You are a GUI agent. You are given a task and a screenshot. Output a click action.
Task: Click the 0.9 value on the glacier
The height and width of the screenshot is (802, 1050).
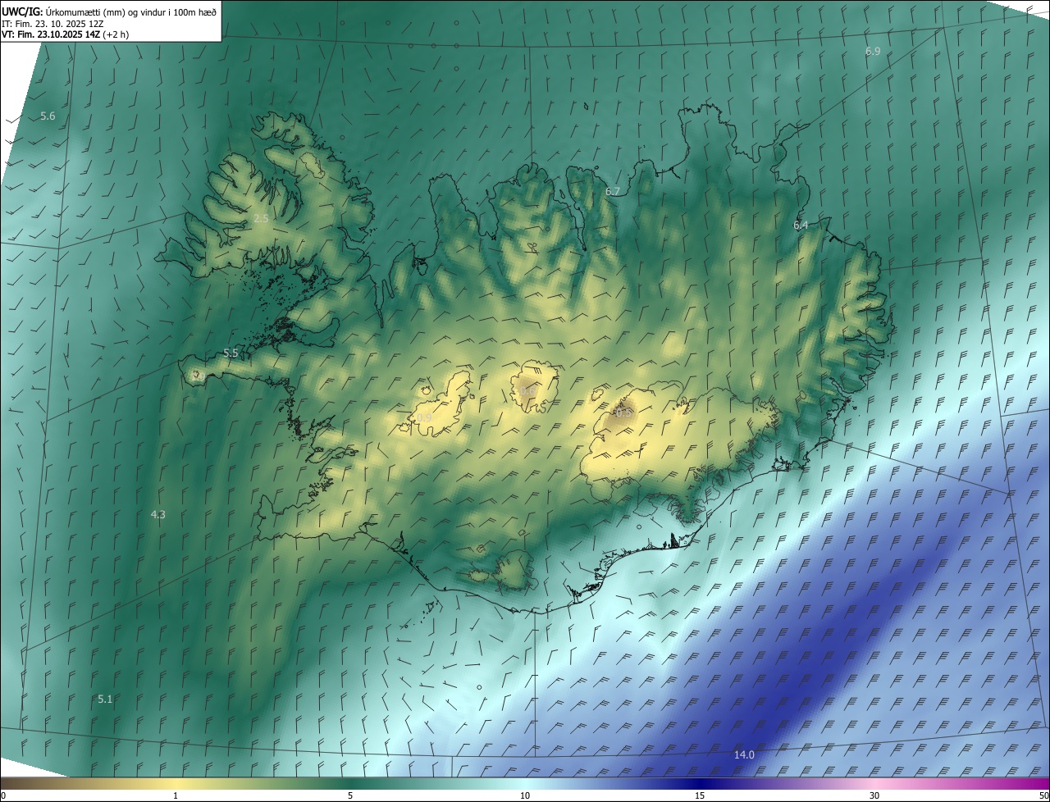pos(424,418)
